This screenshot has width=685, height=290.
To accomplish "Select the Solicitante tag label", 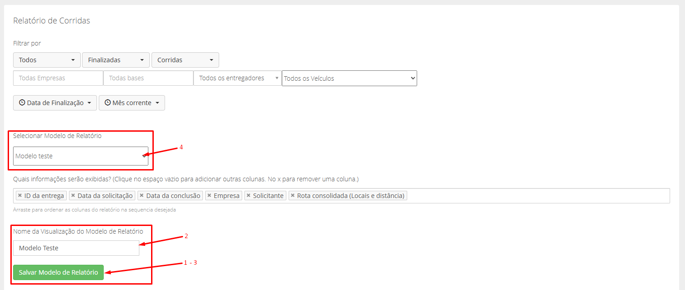I will point(268,196).
